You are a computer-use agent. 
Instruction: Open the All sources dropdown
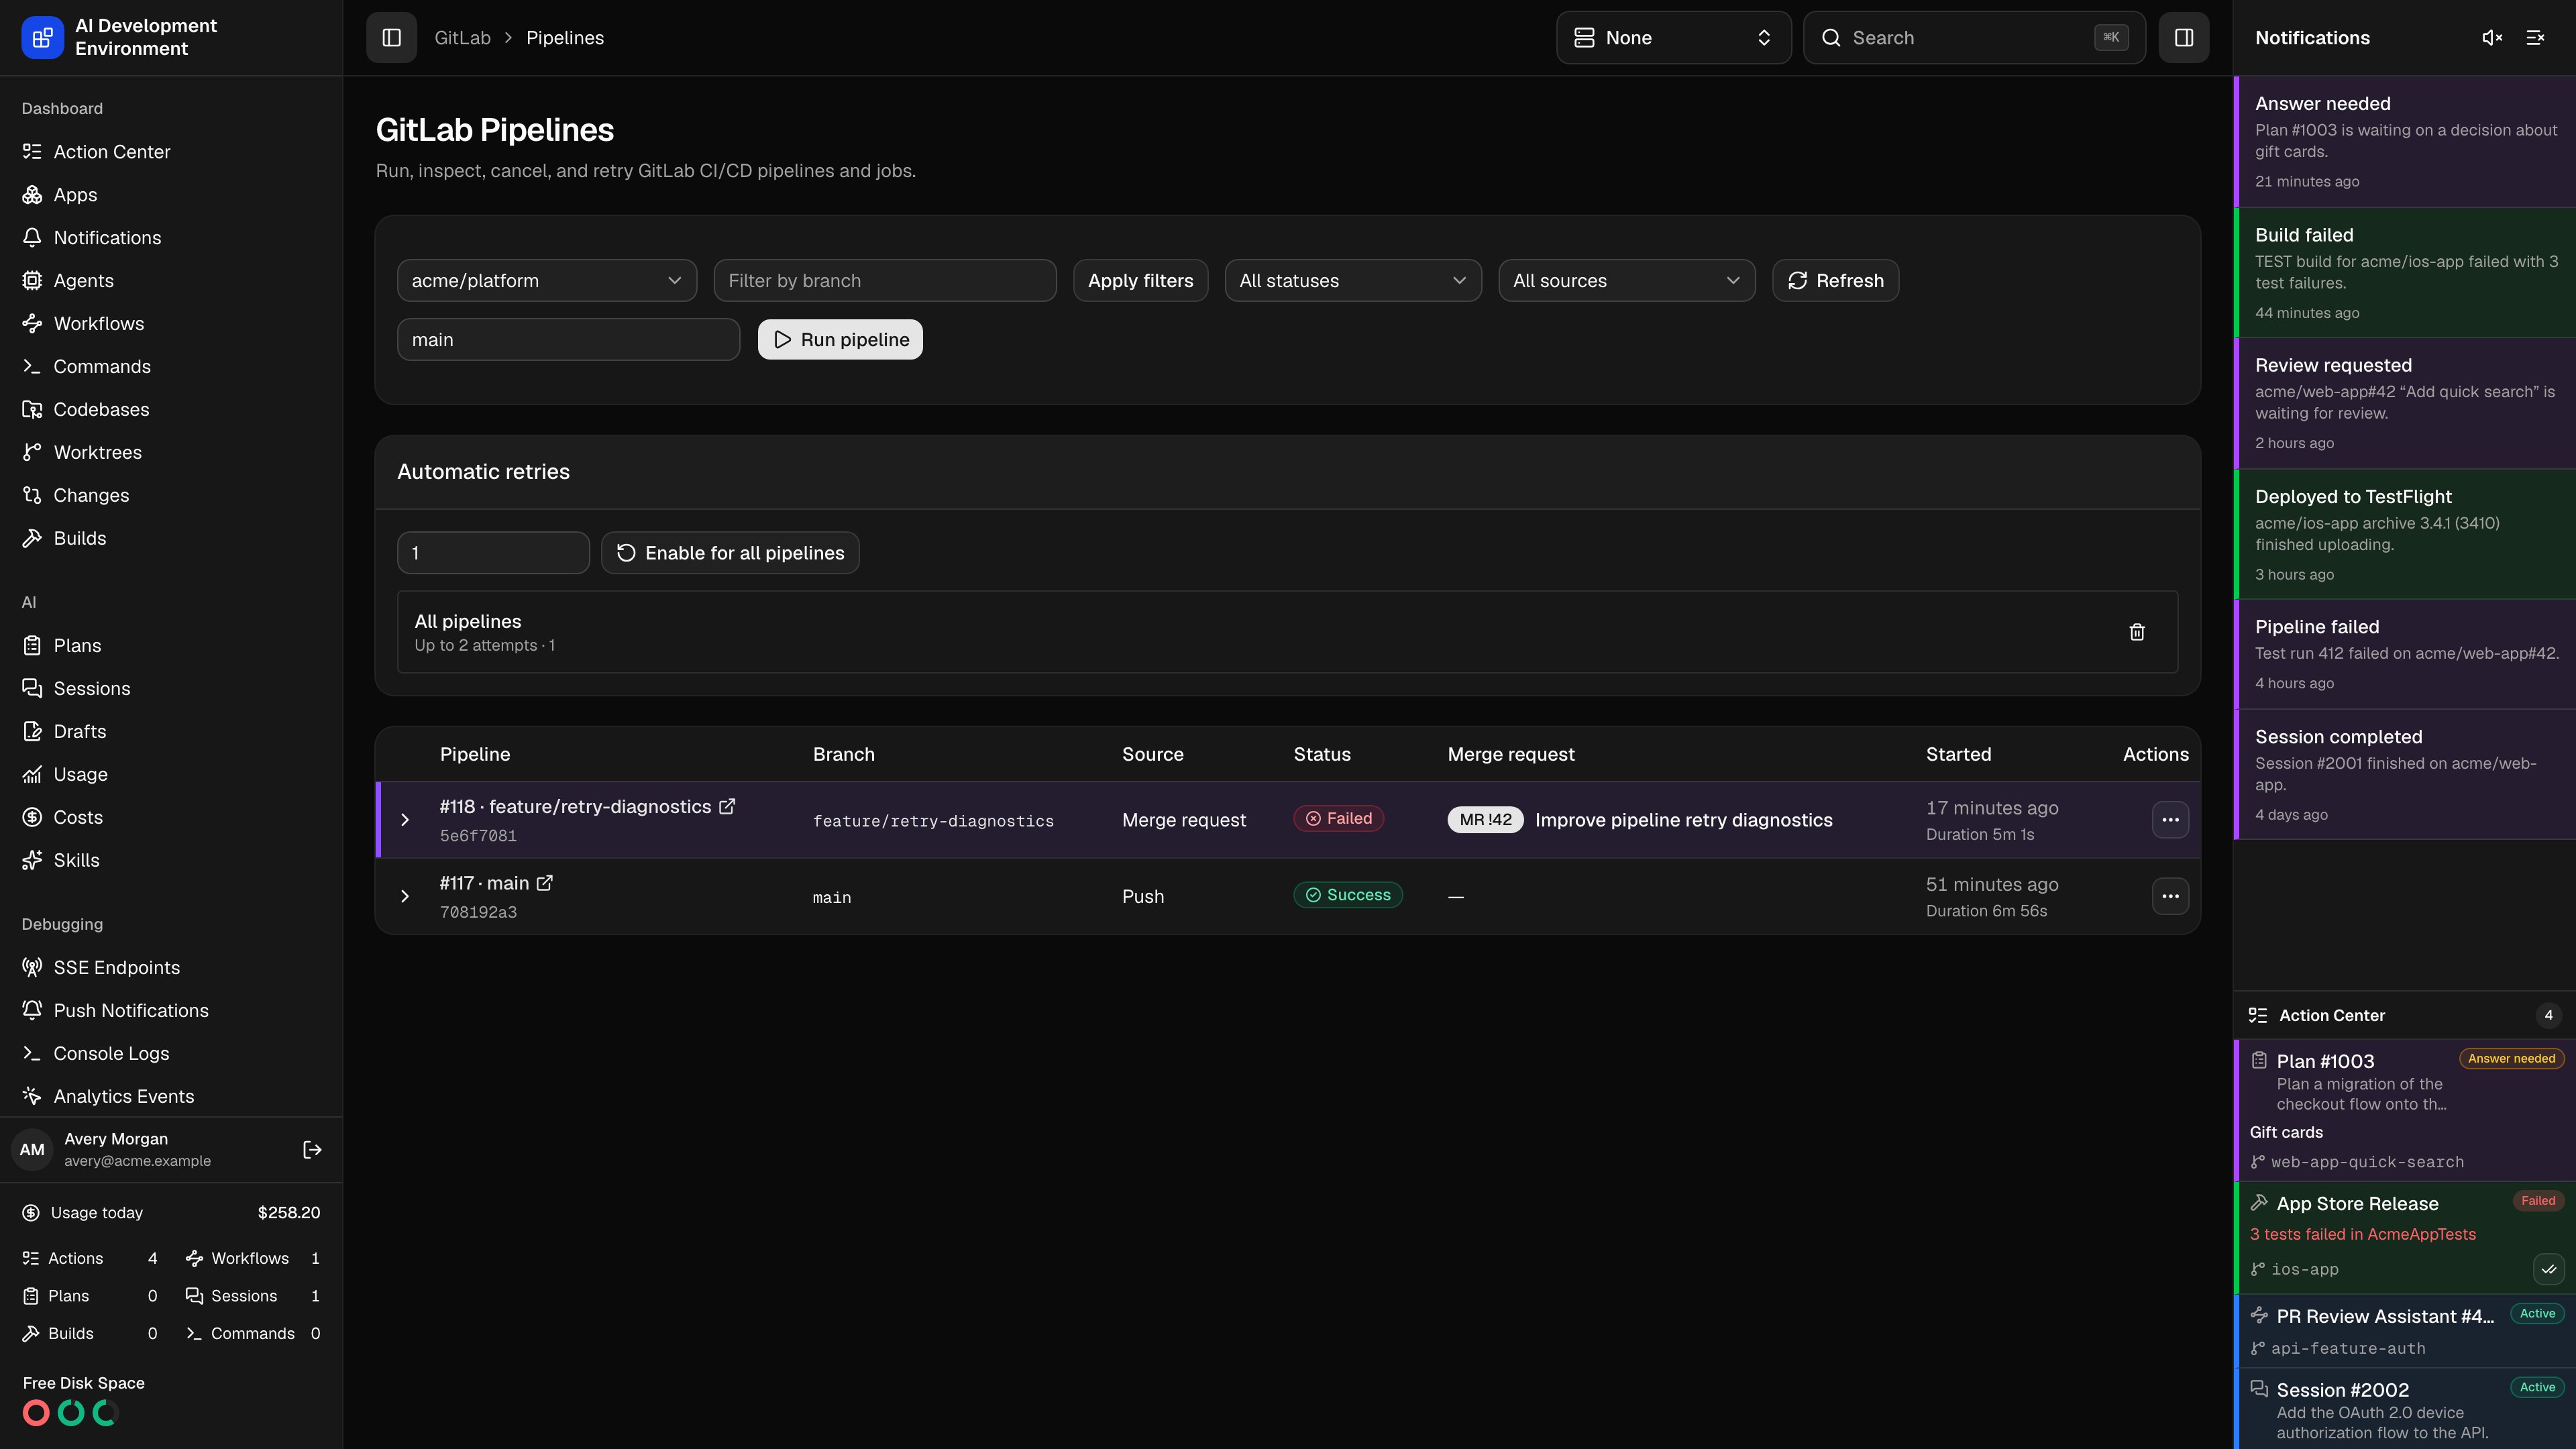pyautogui.click(x=1626, y=280)
